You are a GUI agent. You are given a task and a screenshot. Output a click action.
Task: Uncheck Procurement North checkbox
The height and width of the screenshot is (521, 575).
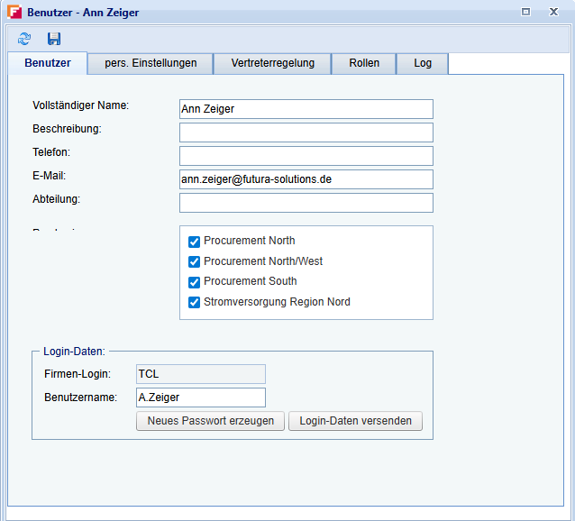point(194,242)
